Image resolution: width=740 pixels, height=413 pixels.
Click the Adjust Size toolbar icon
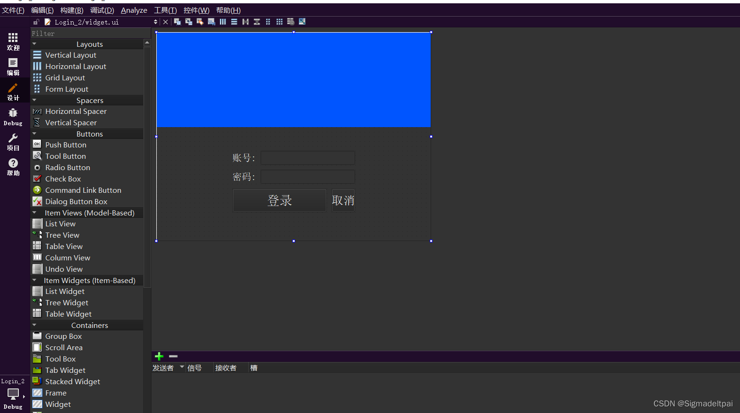tap(302, 21)
